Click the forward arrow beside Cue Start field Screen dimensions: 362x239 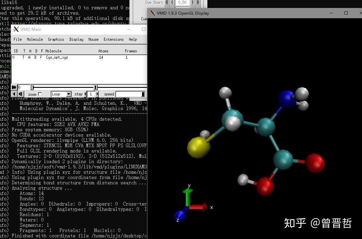(192, 3)
